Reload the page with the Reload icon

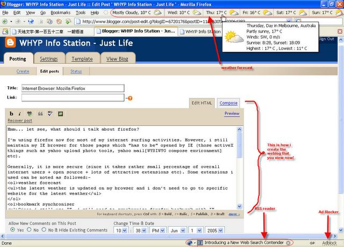coord(31,21)
